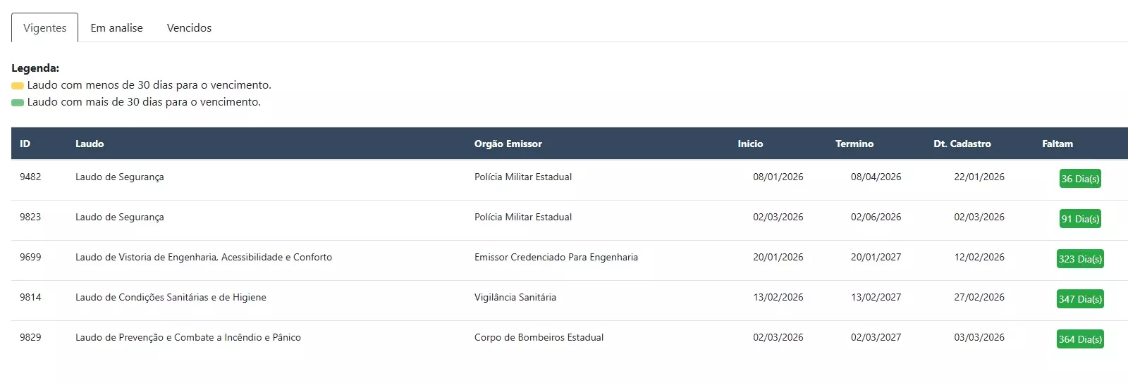Open the Vigentes tab

coord(44,28)
